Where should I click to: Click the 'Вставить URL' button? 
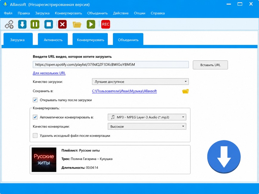click(x=210, y=65)
